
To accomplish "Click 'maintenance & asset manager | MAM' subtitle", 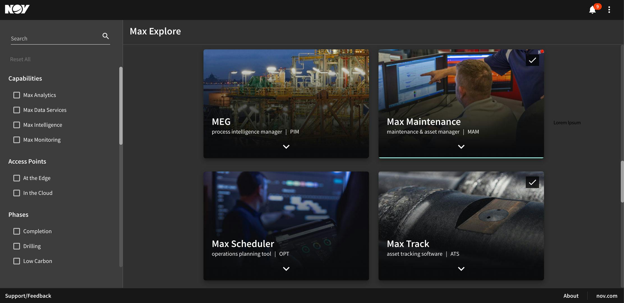I will pyautogui.click(x=433, y=132).
